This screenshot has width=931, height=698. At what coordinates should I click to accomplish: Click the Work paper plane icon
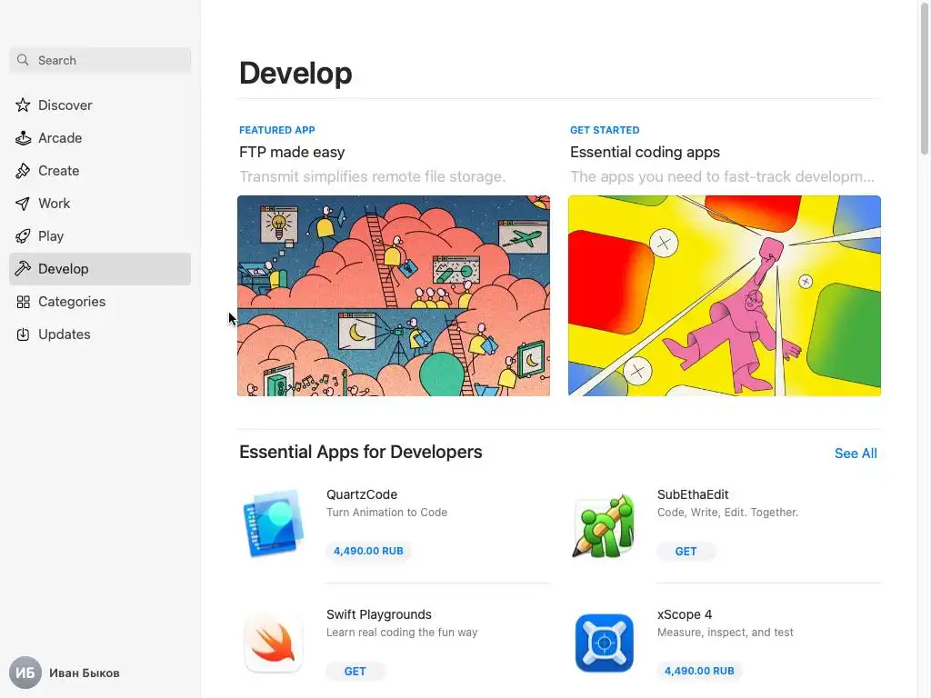pos(23,204)
